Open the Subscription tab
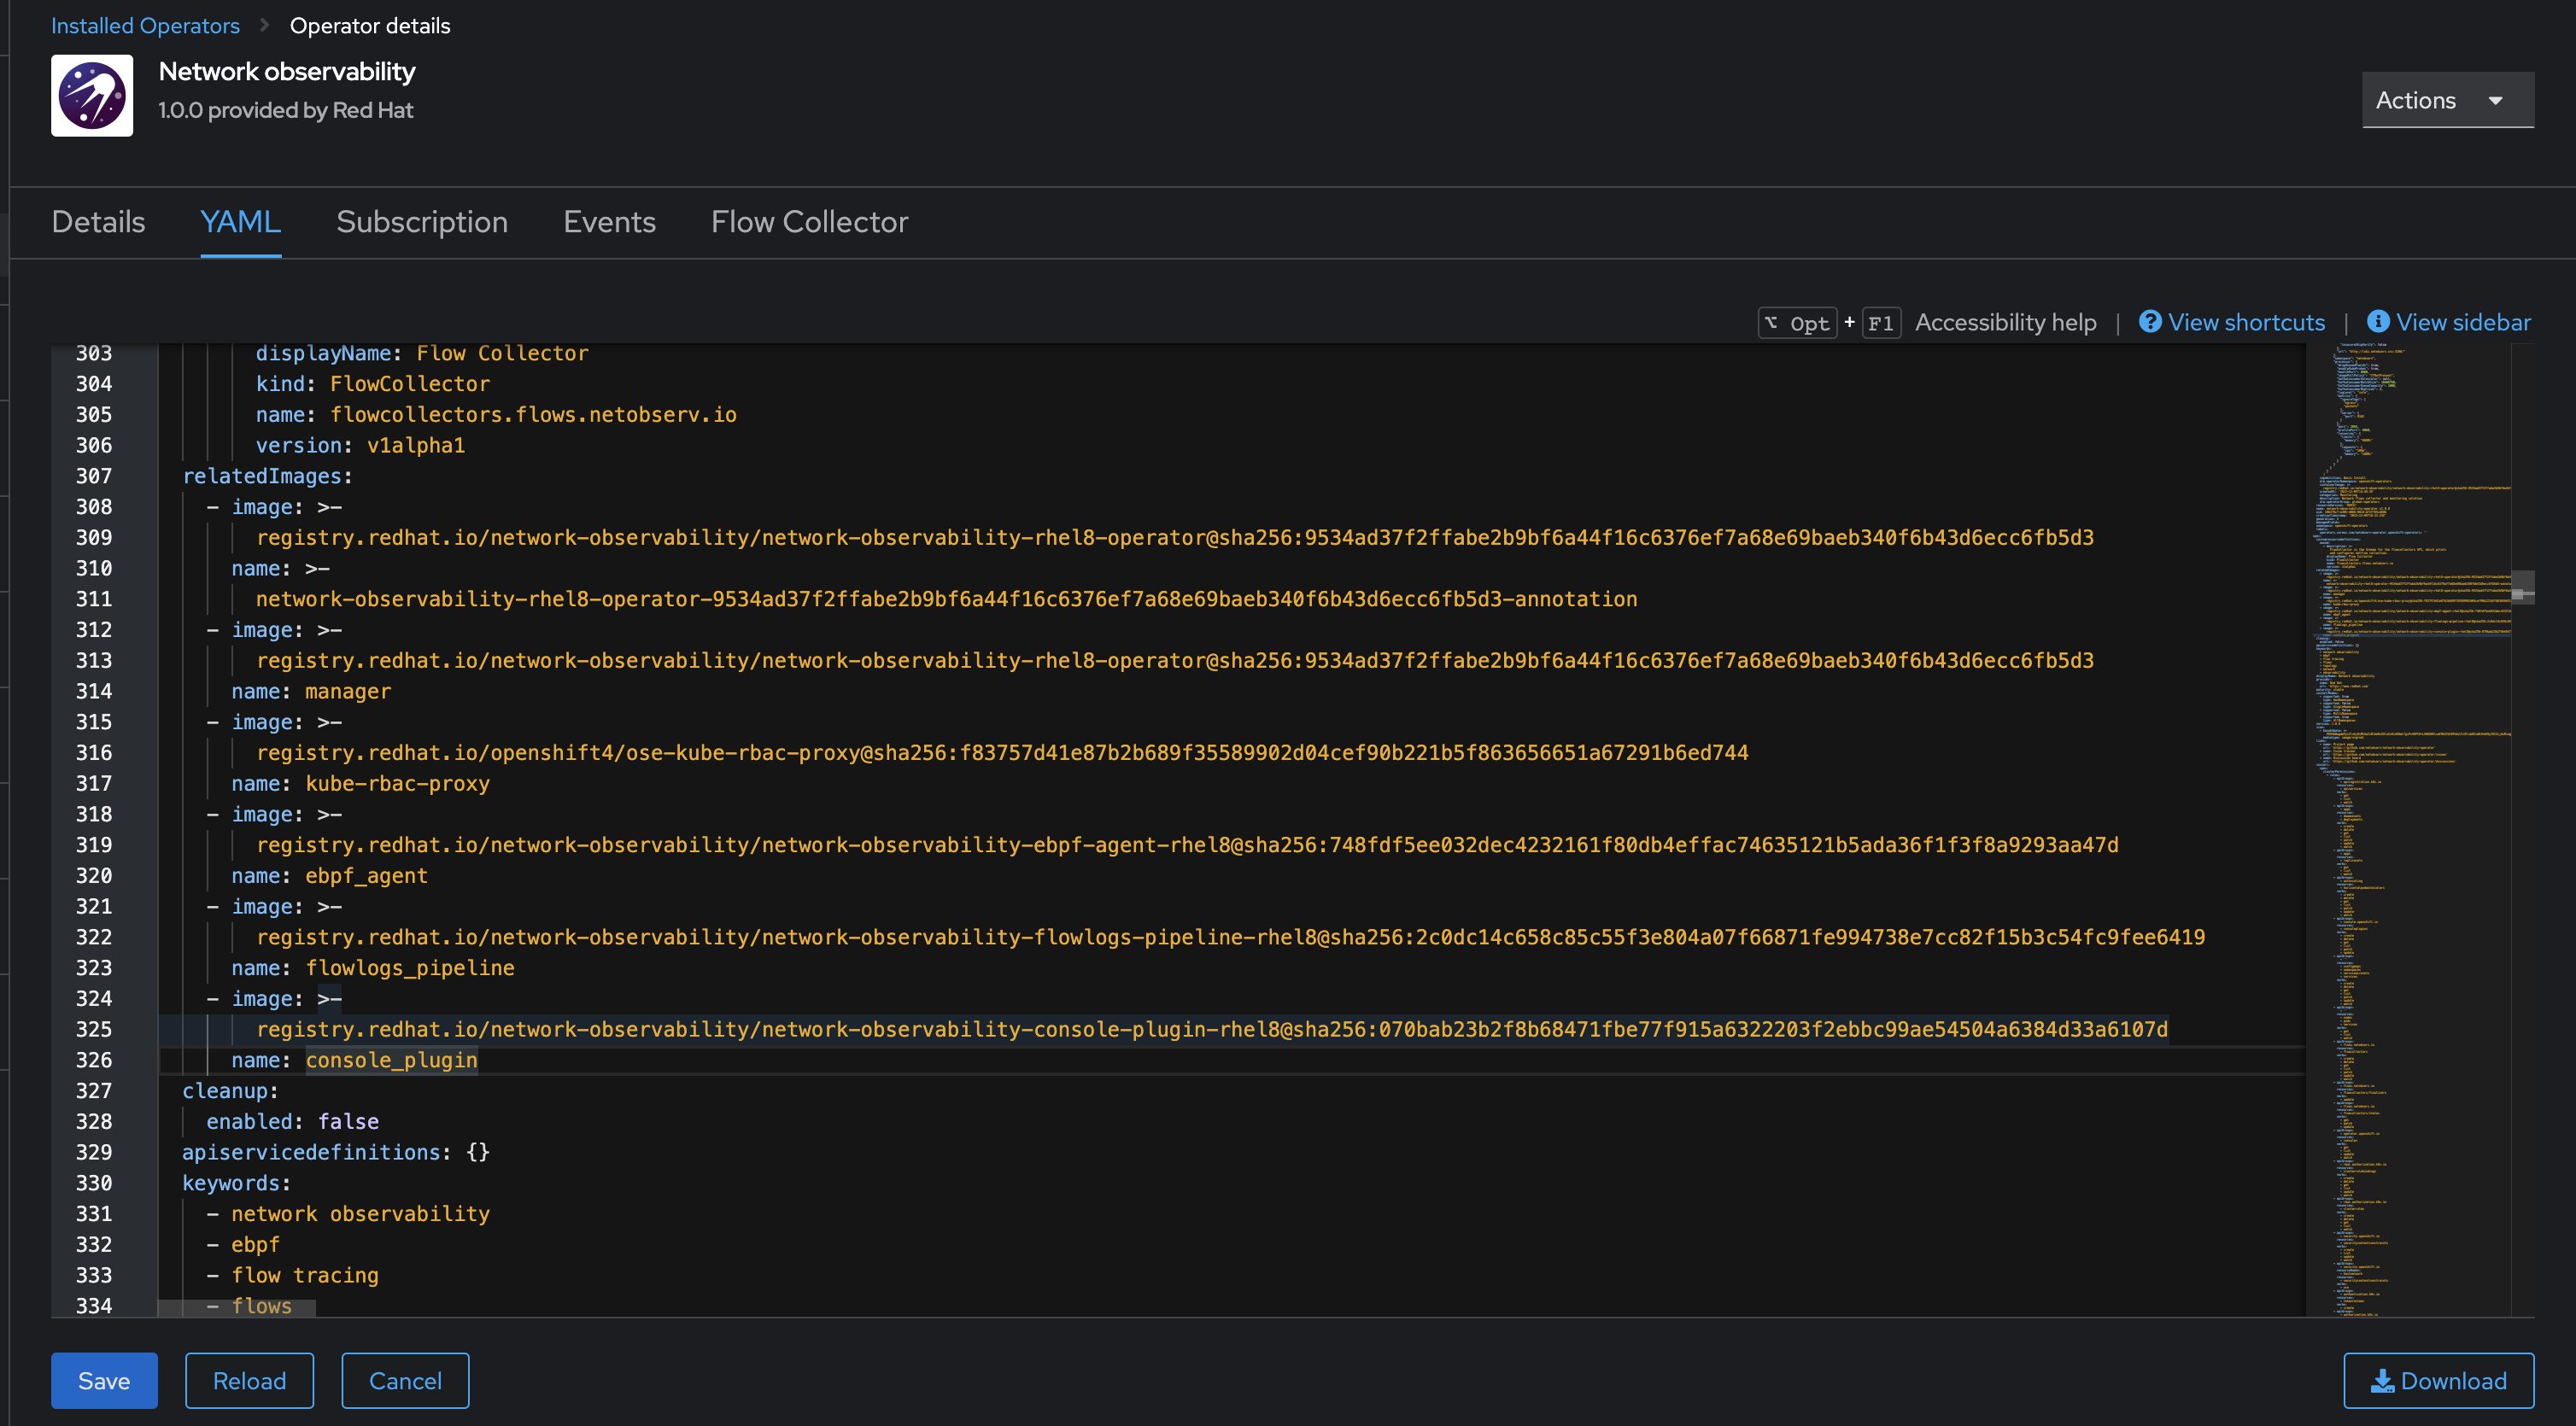 (x=422, y=222)
